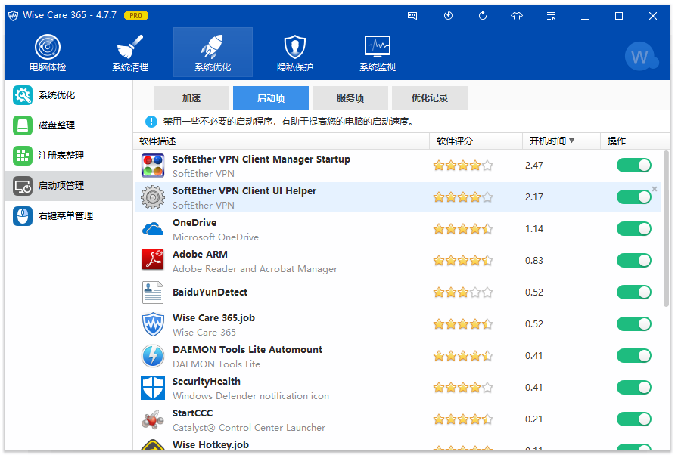This screenshot has height=455, width=675.
Task: Click the BaiduYunDetect three-star rating
Action: [x=463, y=292]
